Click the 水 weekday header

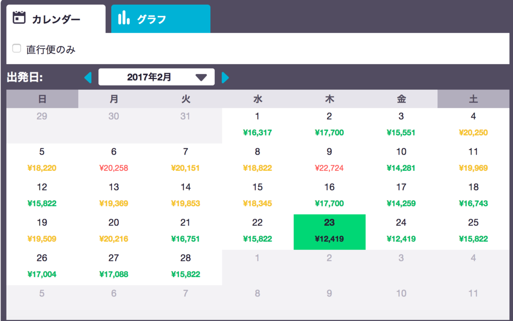click(x=258, y=99)
